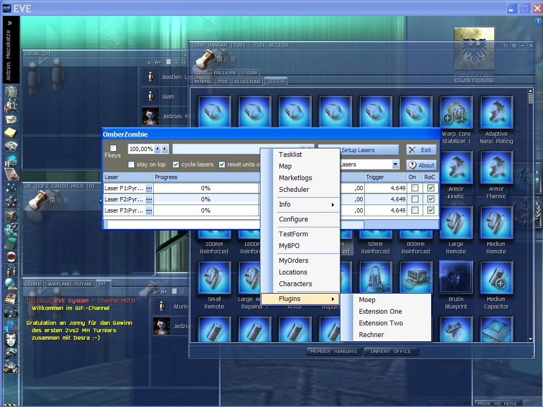The width and height of the screenshot is (543, 407).
Task: Expand sidebar with double chevron icon
Action: [10, 23]
